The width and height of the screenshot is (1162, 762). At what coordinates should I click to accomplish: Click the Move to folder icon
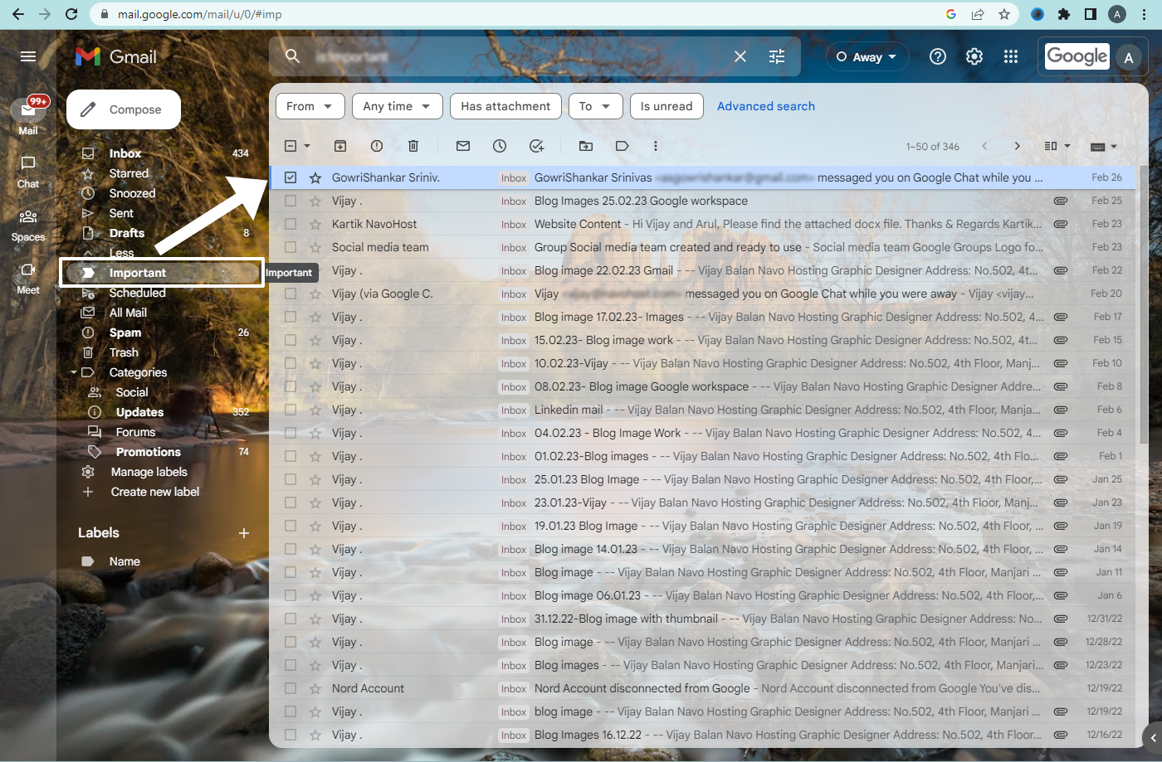coord(586,146)
